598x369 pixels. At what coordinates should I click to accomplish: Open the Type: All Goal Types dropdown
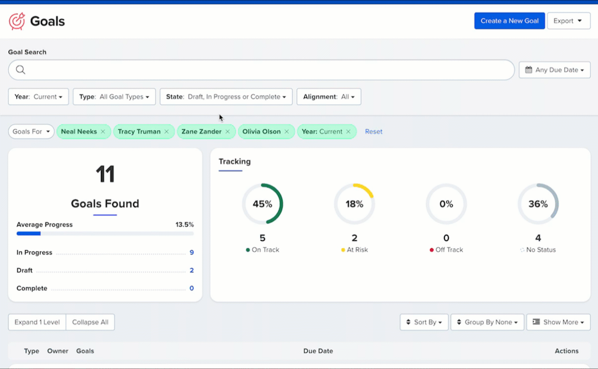[114, 97]
